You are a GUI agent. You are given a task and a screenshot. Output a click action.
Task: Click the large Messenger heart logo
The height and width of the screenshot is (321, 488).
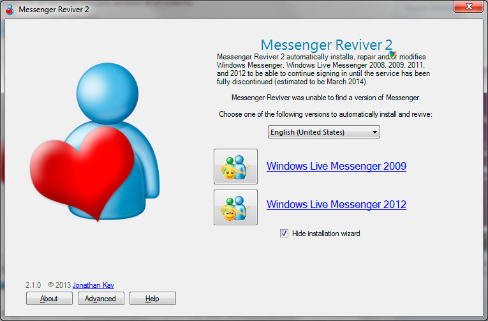coord(95,142)
